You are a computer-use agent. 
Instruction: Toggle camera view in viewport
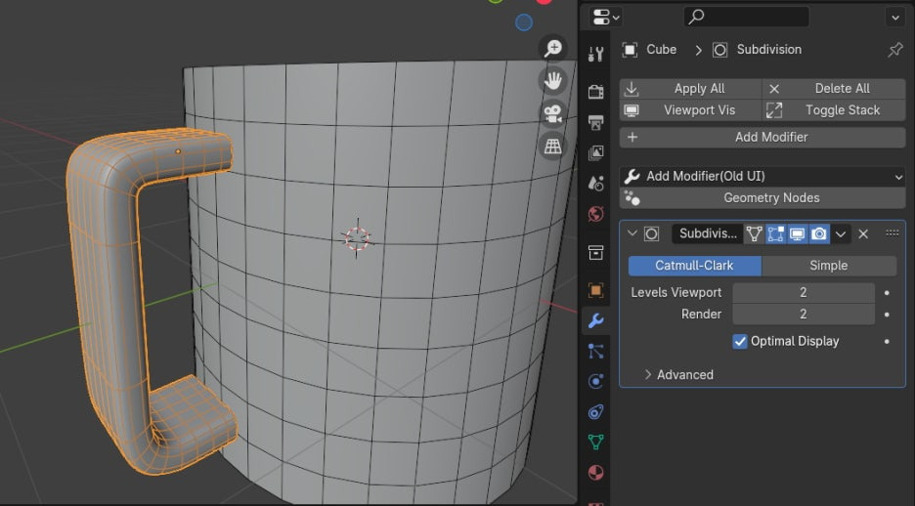[x=552, y=113]
